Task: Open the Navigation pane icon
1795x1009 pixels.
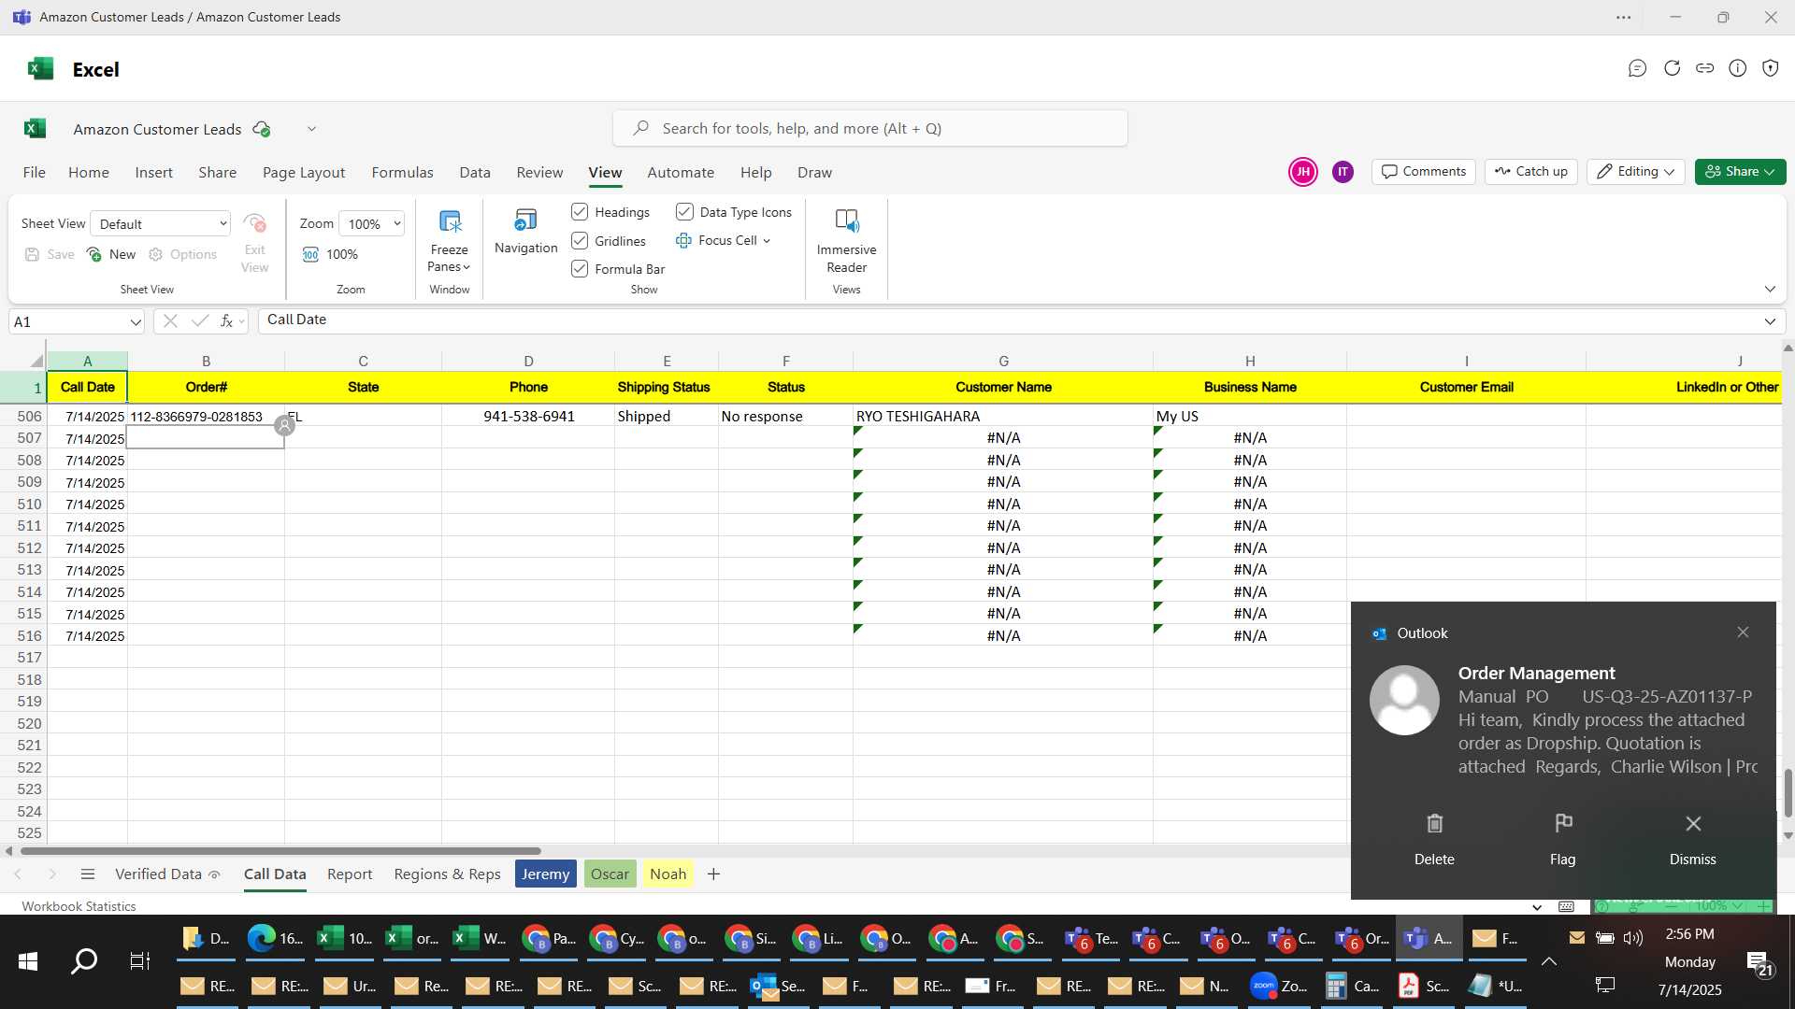Action: point(525,220)
